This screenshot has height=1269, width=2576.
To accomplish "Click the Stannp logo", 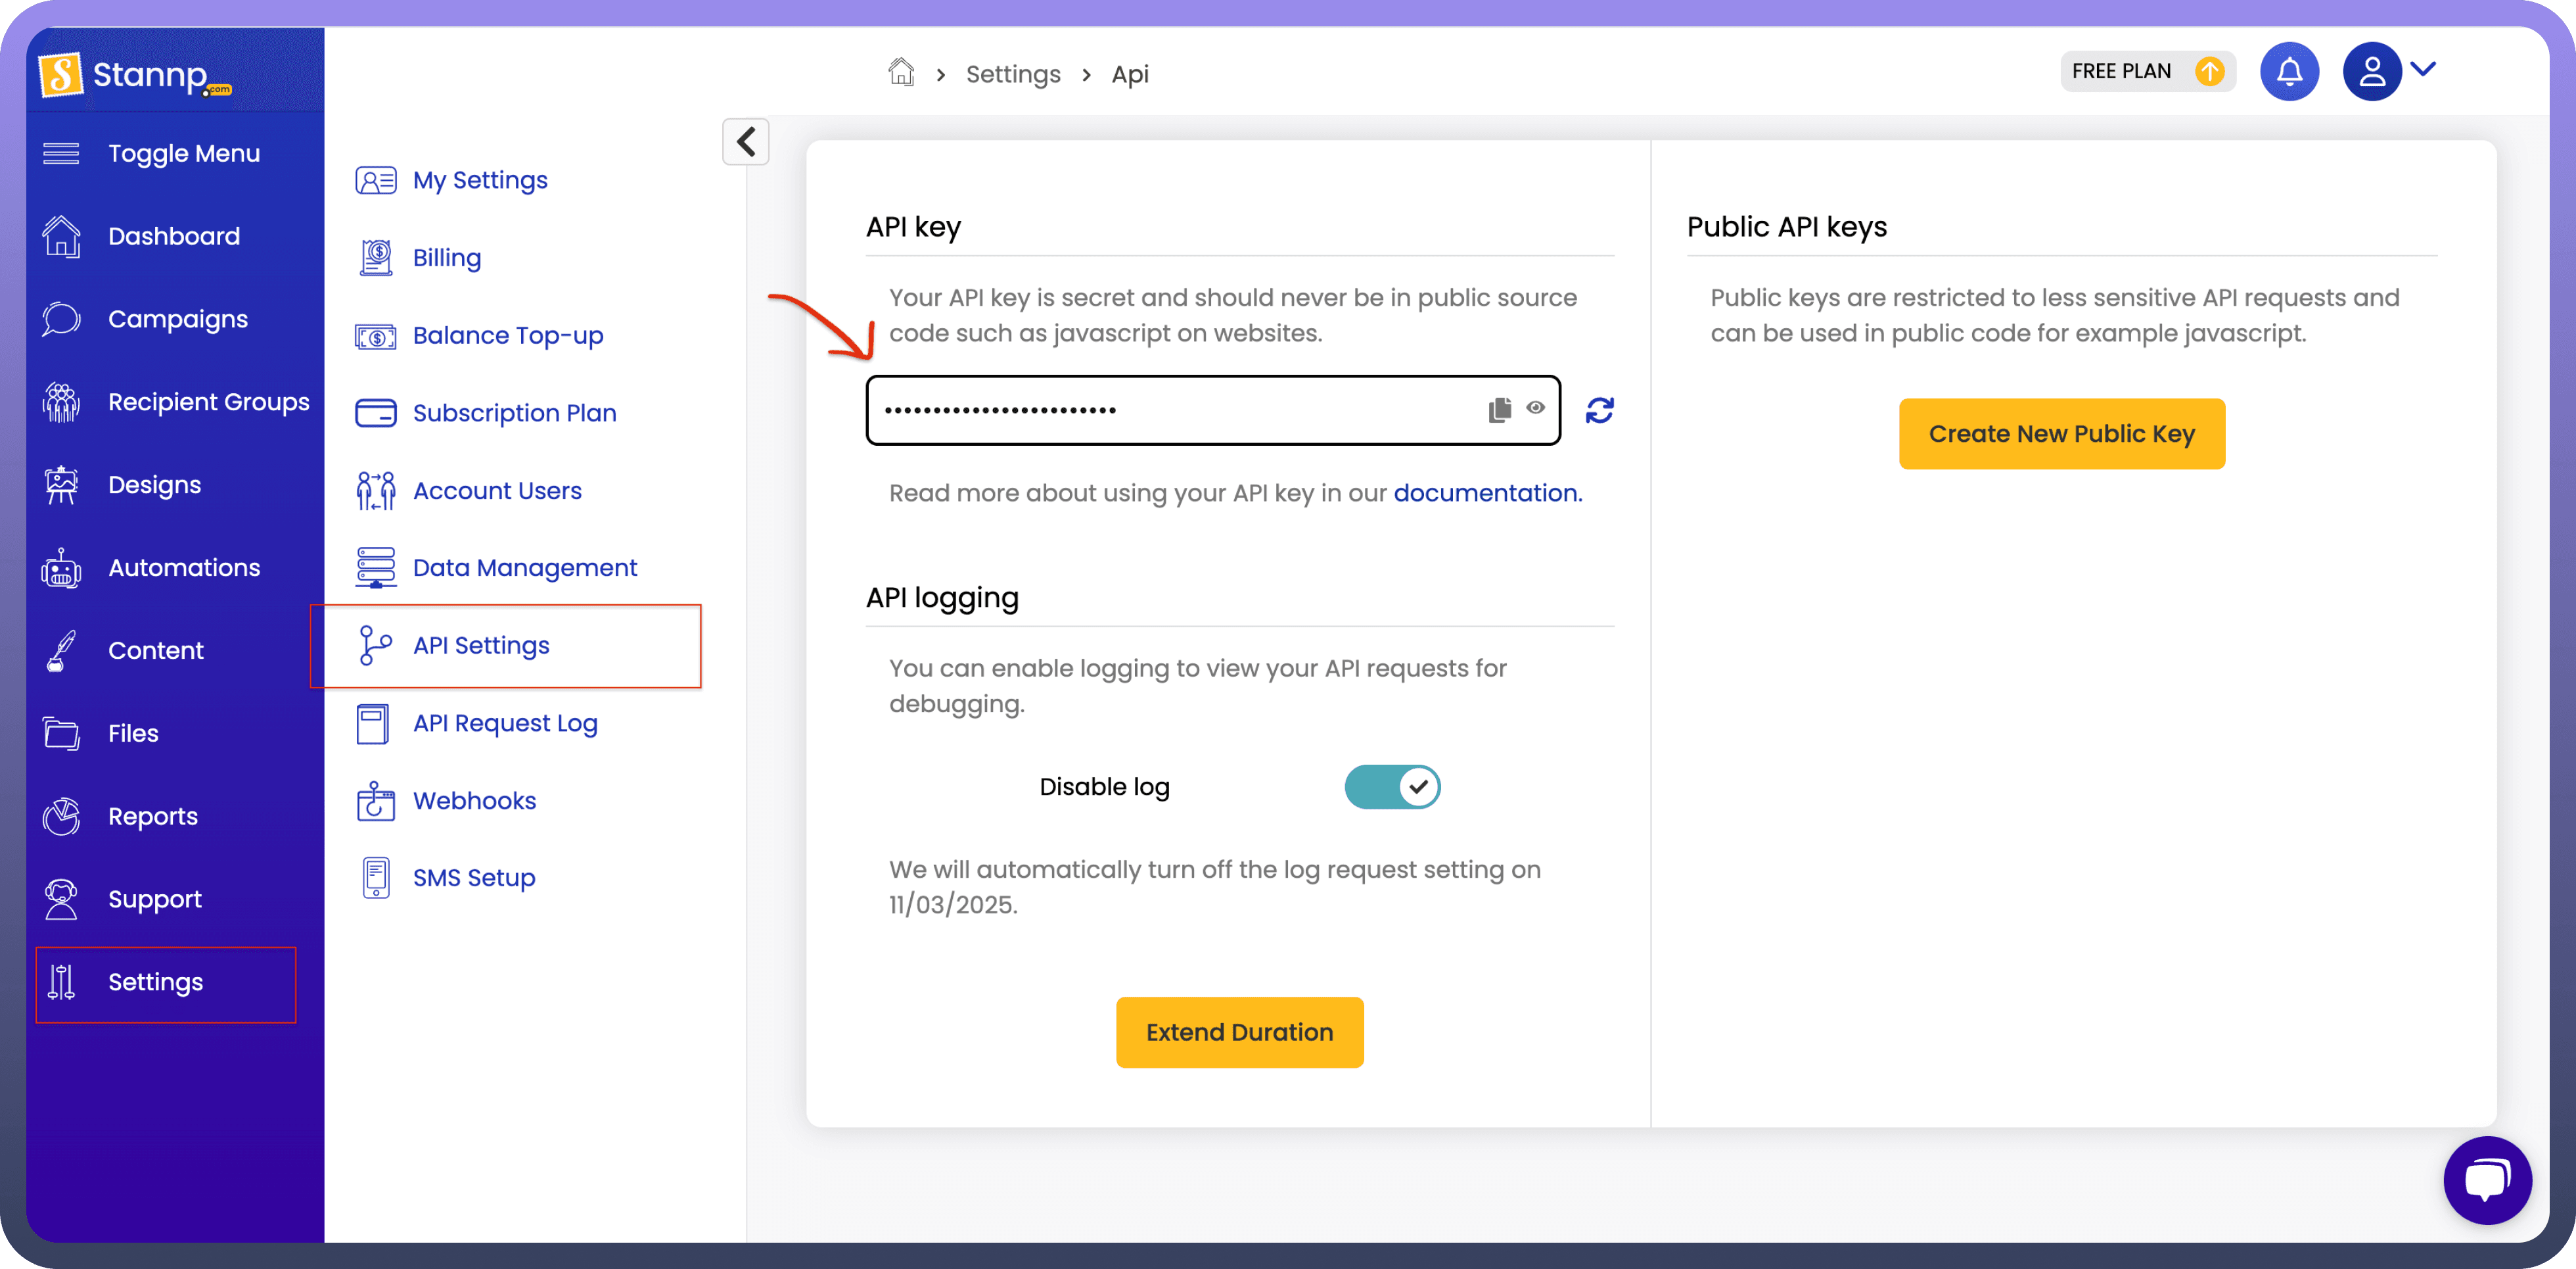I will coord(135,74).
